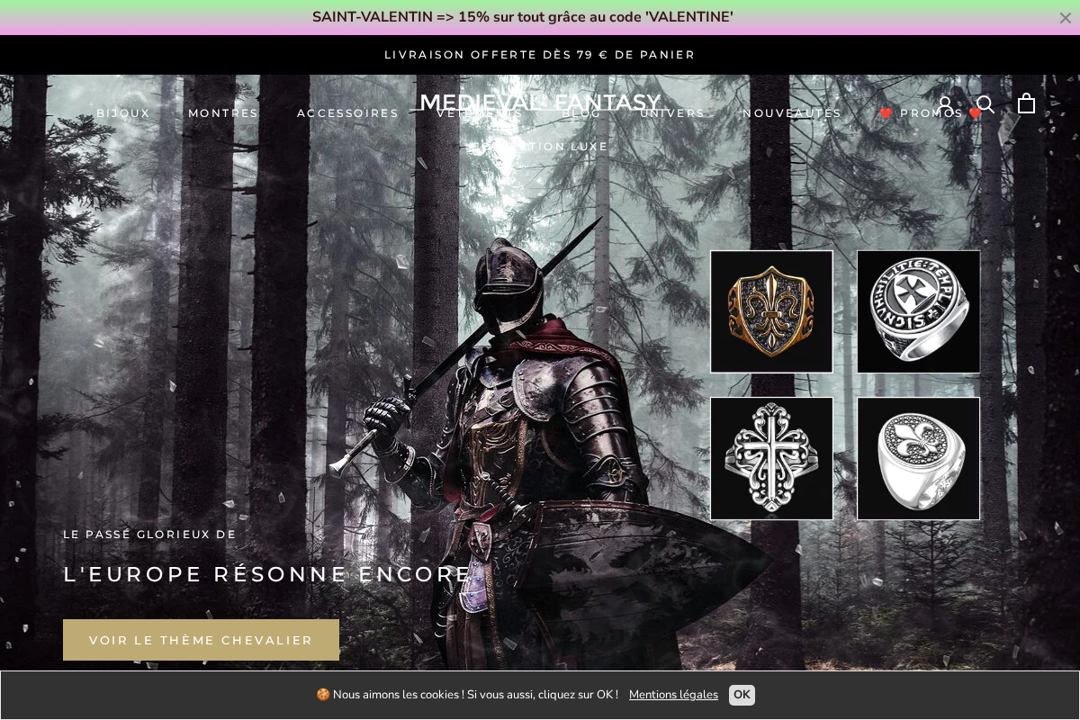Navigate to the BLOG section

tap(581, 113)
